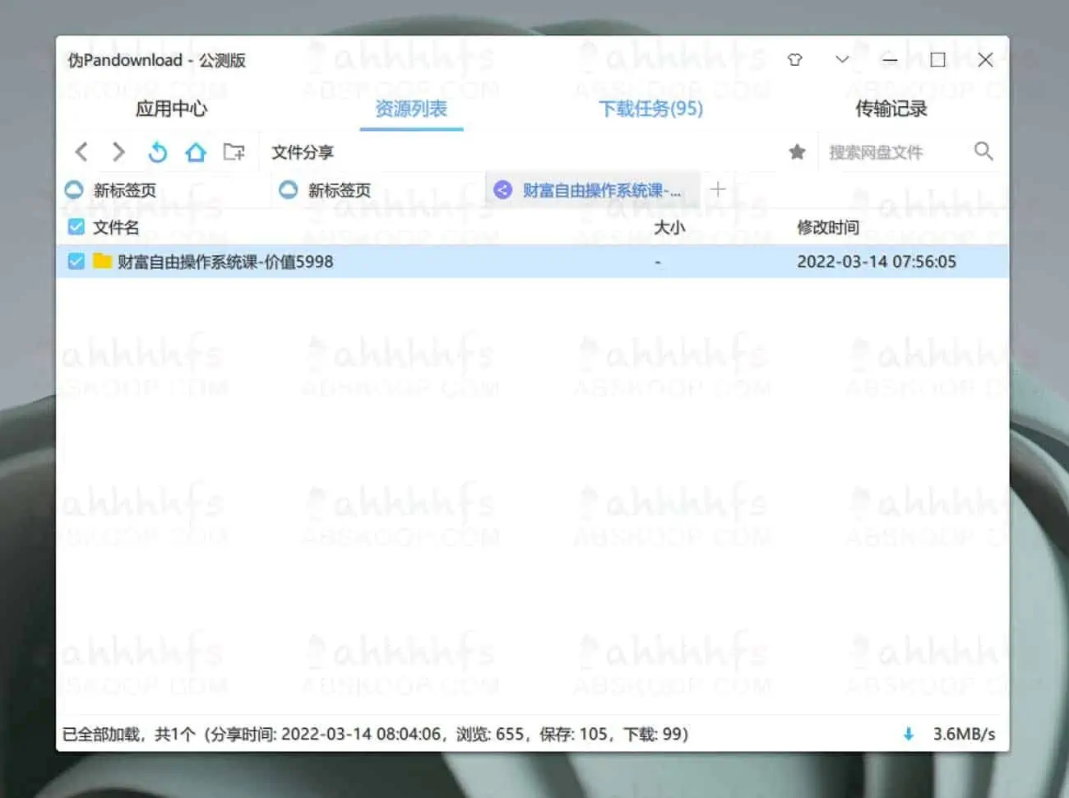Refresh the current file list
The height and width of the screenshot is (798, 1069).
(x=156, y=151)
